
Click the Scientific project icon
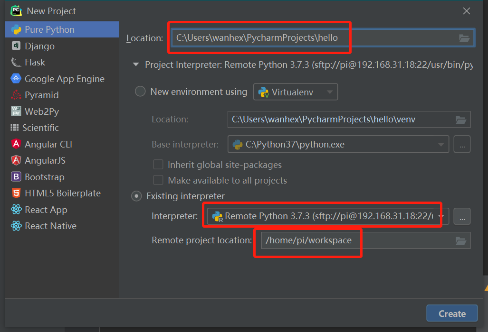click(15, 127)
